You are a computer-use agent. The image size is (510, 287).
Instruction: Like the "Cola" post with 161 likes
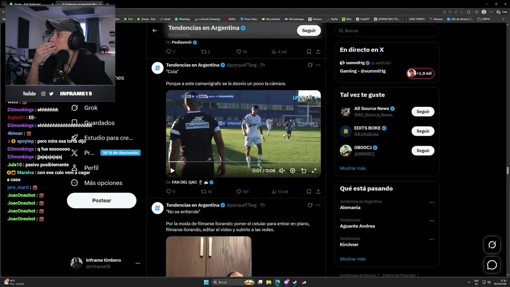click(242, 192)
